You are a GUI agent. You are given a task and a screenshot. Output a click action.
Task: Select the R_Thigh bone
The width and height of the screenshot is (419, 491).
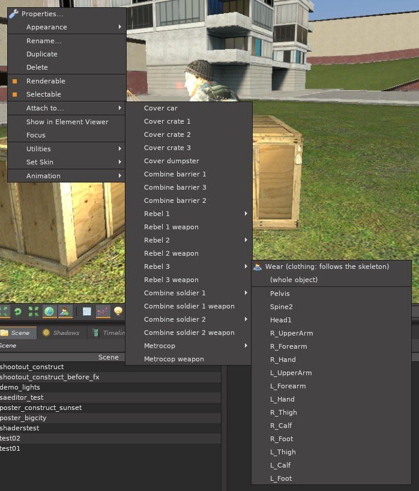pyautogui.click(x=331, y=412)
